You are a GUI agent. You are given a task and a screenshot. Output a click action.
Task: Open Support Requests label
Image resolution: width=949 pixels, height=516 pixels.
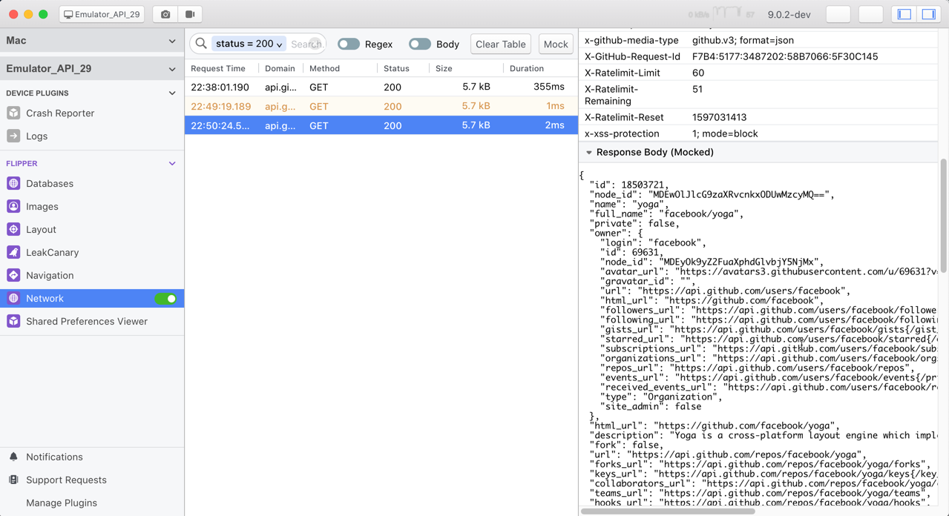click(x=66, y=480)
